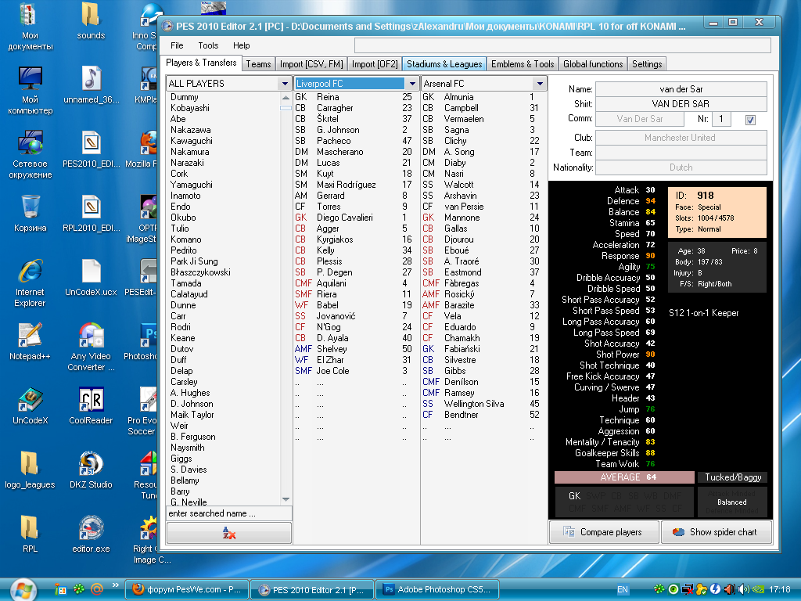Click the Name field with van der Sar
The height and width of the screenshot is (601, 801).
[681, 89]
